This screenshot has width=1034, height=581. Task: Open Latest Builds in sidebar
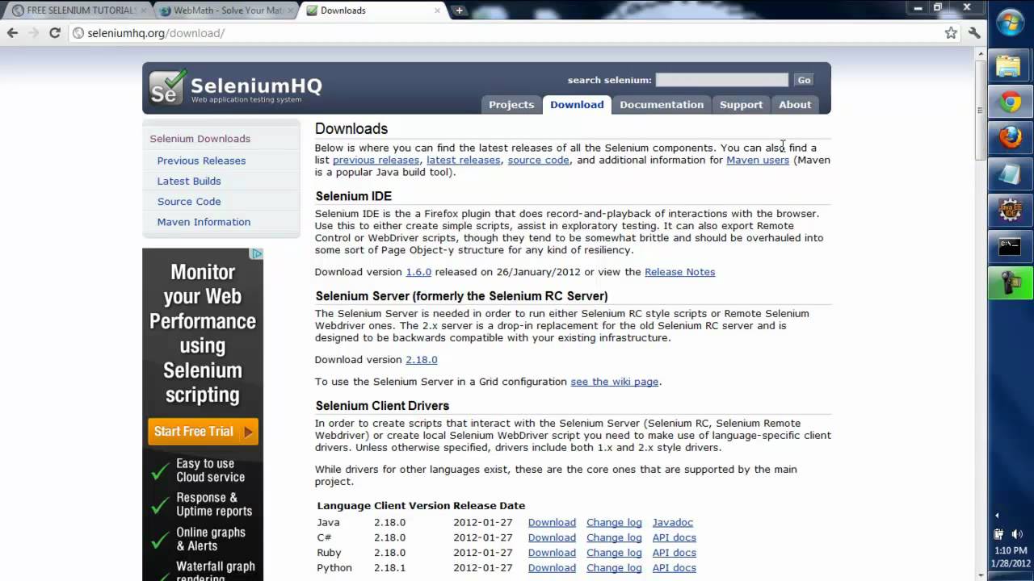[189, 181]
